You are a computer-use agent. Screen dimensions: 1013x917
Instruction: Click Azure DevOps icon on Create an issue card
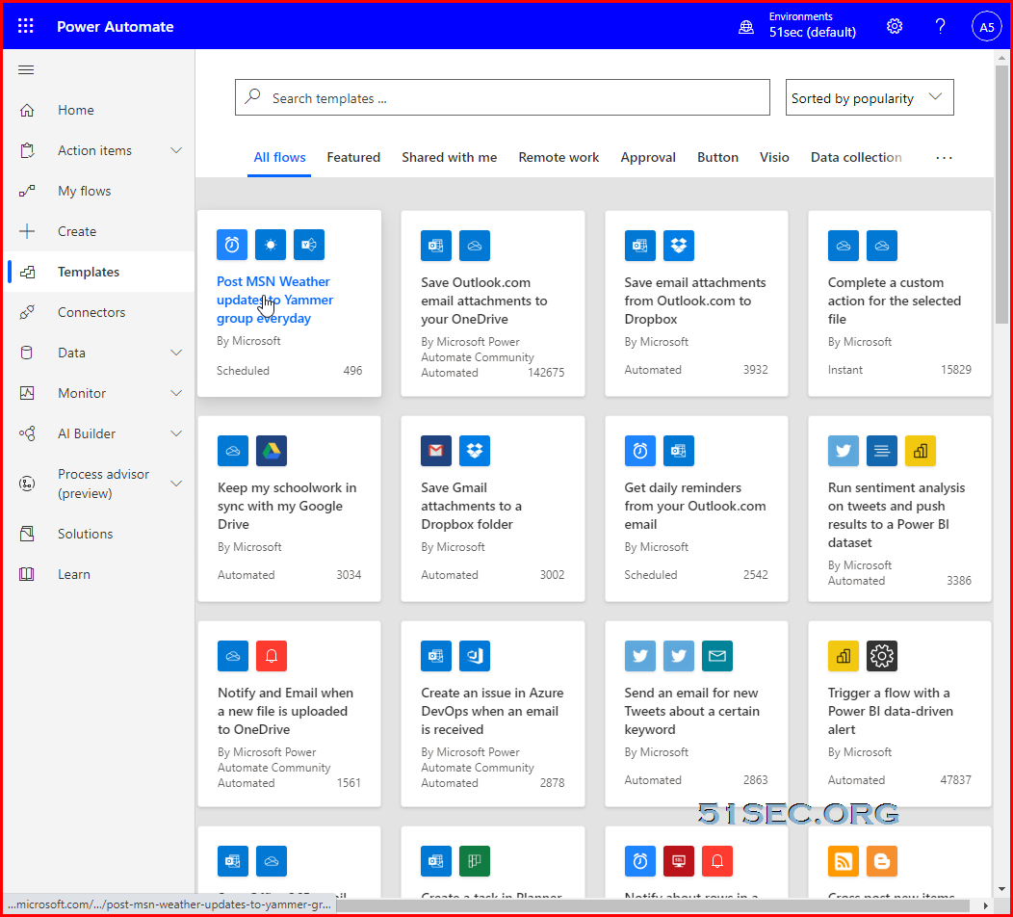[475, 656]
